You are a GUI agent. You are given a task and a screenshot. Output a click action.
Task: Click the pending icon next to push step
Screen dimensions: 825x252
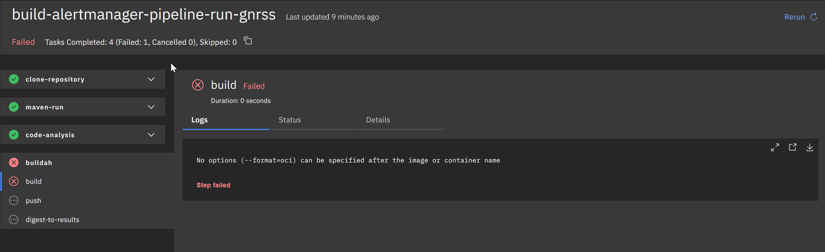[13, 200]
